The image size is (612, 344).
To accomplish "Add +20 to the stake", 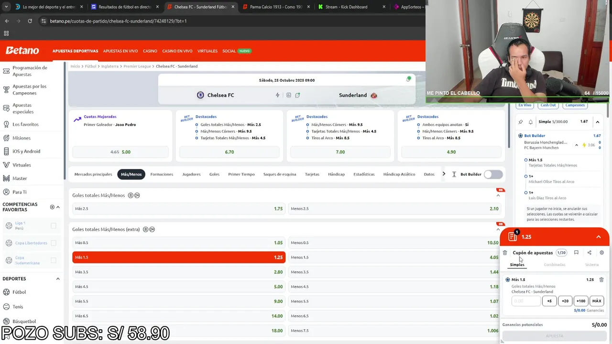I will point(565,301).
